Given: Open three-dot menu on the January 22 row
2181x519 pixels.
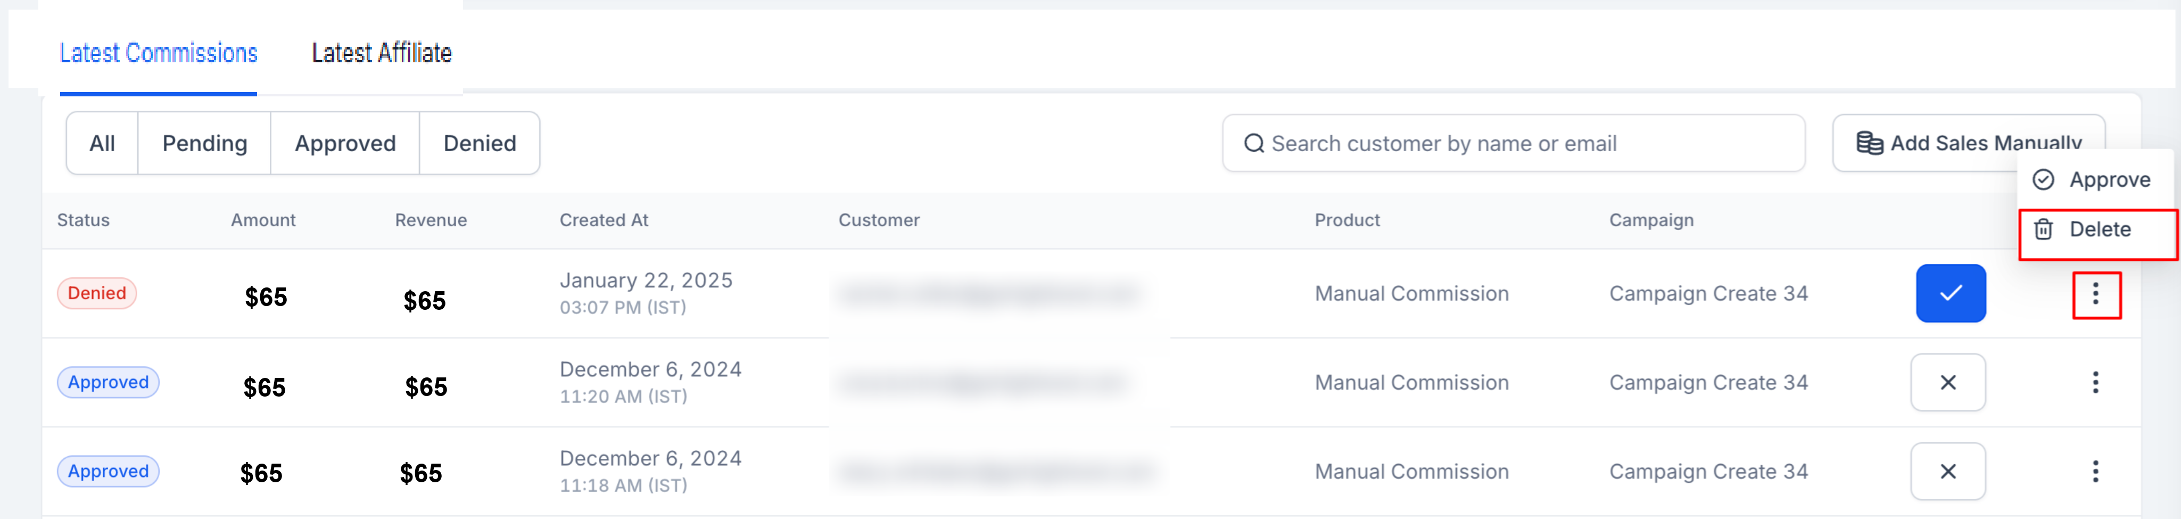Looking at the screenshot, I should point(2095,294).
